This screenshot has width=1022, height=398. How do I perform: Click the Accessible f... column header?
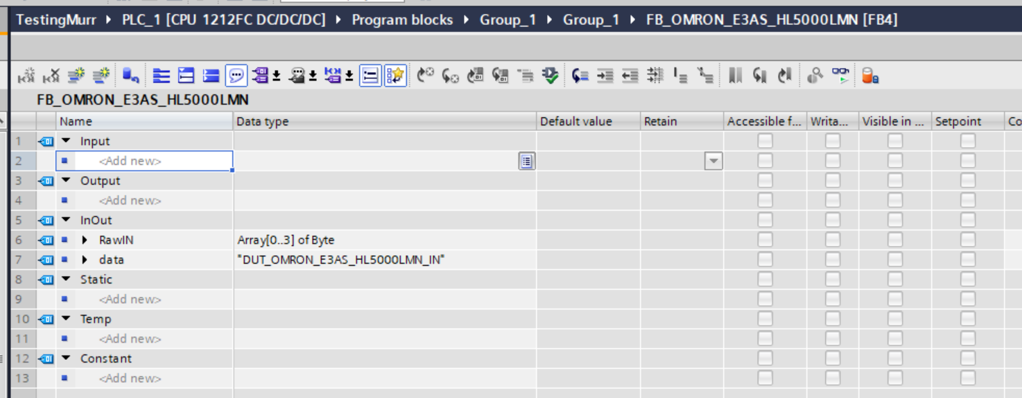tap(765, 121)
